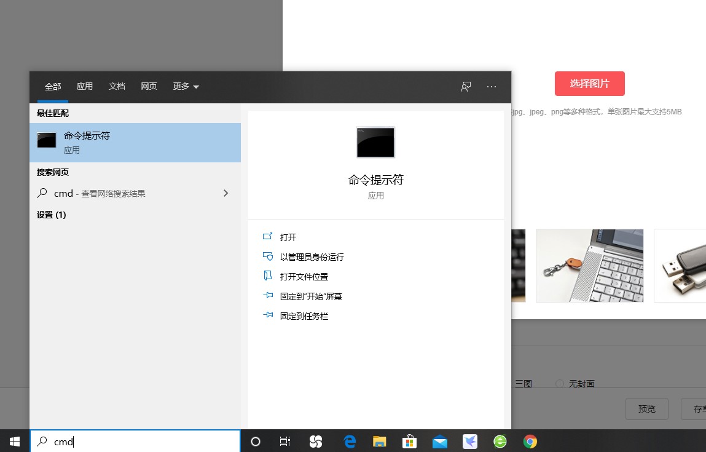Open the Microsoft Store from the taskbar
The image size is (706, 452).
409,441
